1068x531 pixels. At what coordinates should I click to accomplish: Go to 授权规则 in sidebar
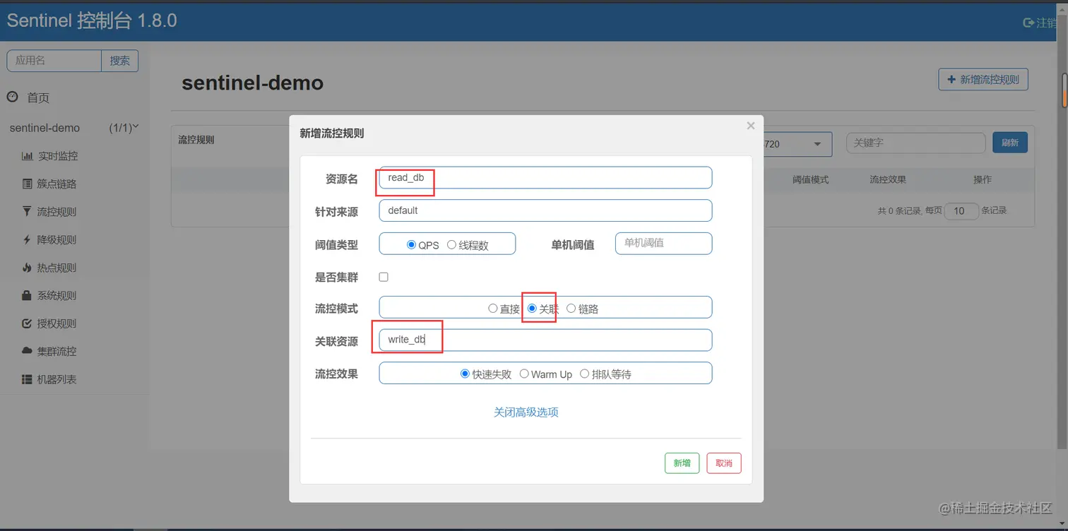57,323
